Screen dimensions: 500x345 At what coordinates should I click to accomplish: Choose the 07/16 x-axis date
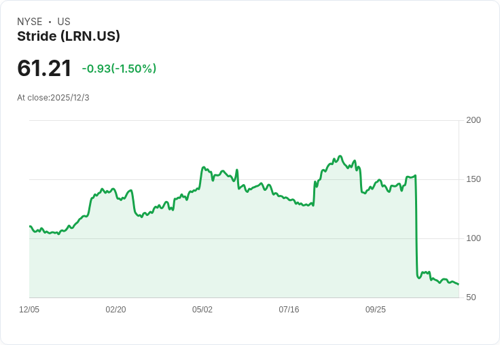pyautogui.click(x=289, y=310)
